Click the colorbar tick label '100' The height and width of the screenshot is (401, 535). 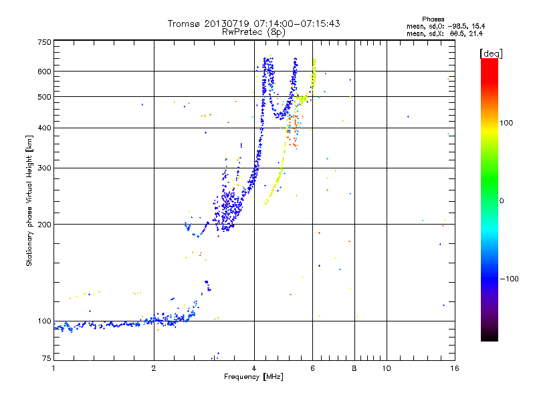tap(506, 123)
